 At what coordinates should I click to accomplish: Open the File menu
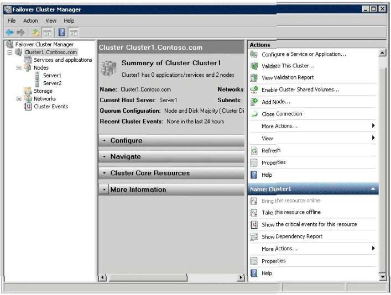(x=12, y=20)
